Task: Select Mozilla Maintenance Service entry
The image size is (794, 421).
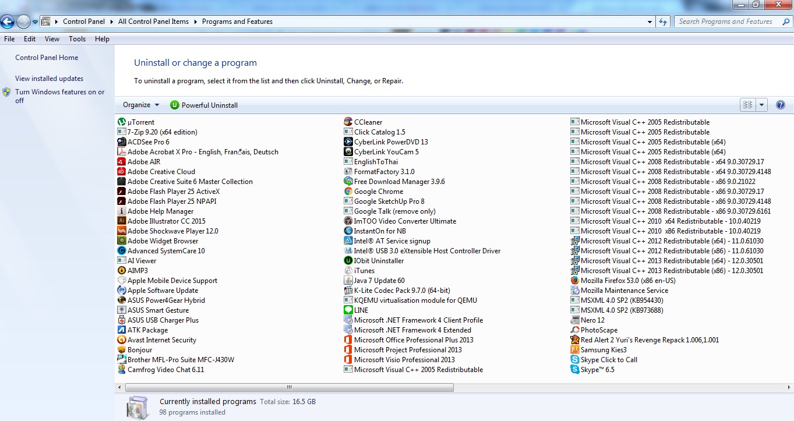Action: click(619, 291)
